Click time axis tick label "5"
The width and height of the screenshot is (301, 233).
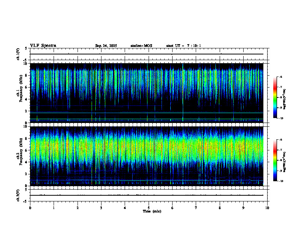point(149,208)
